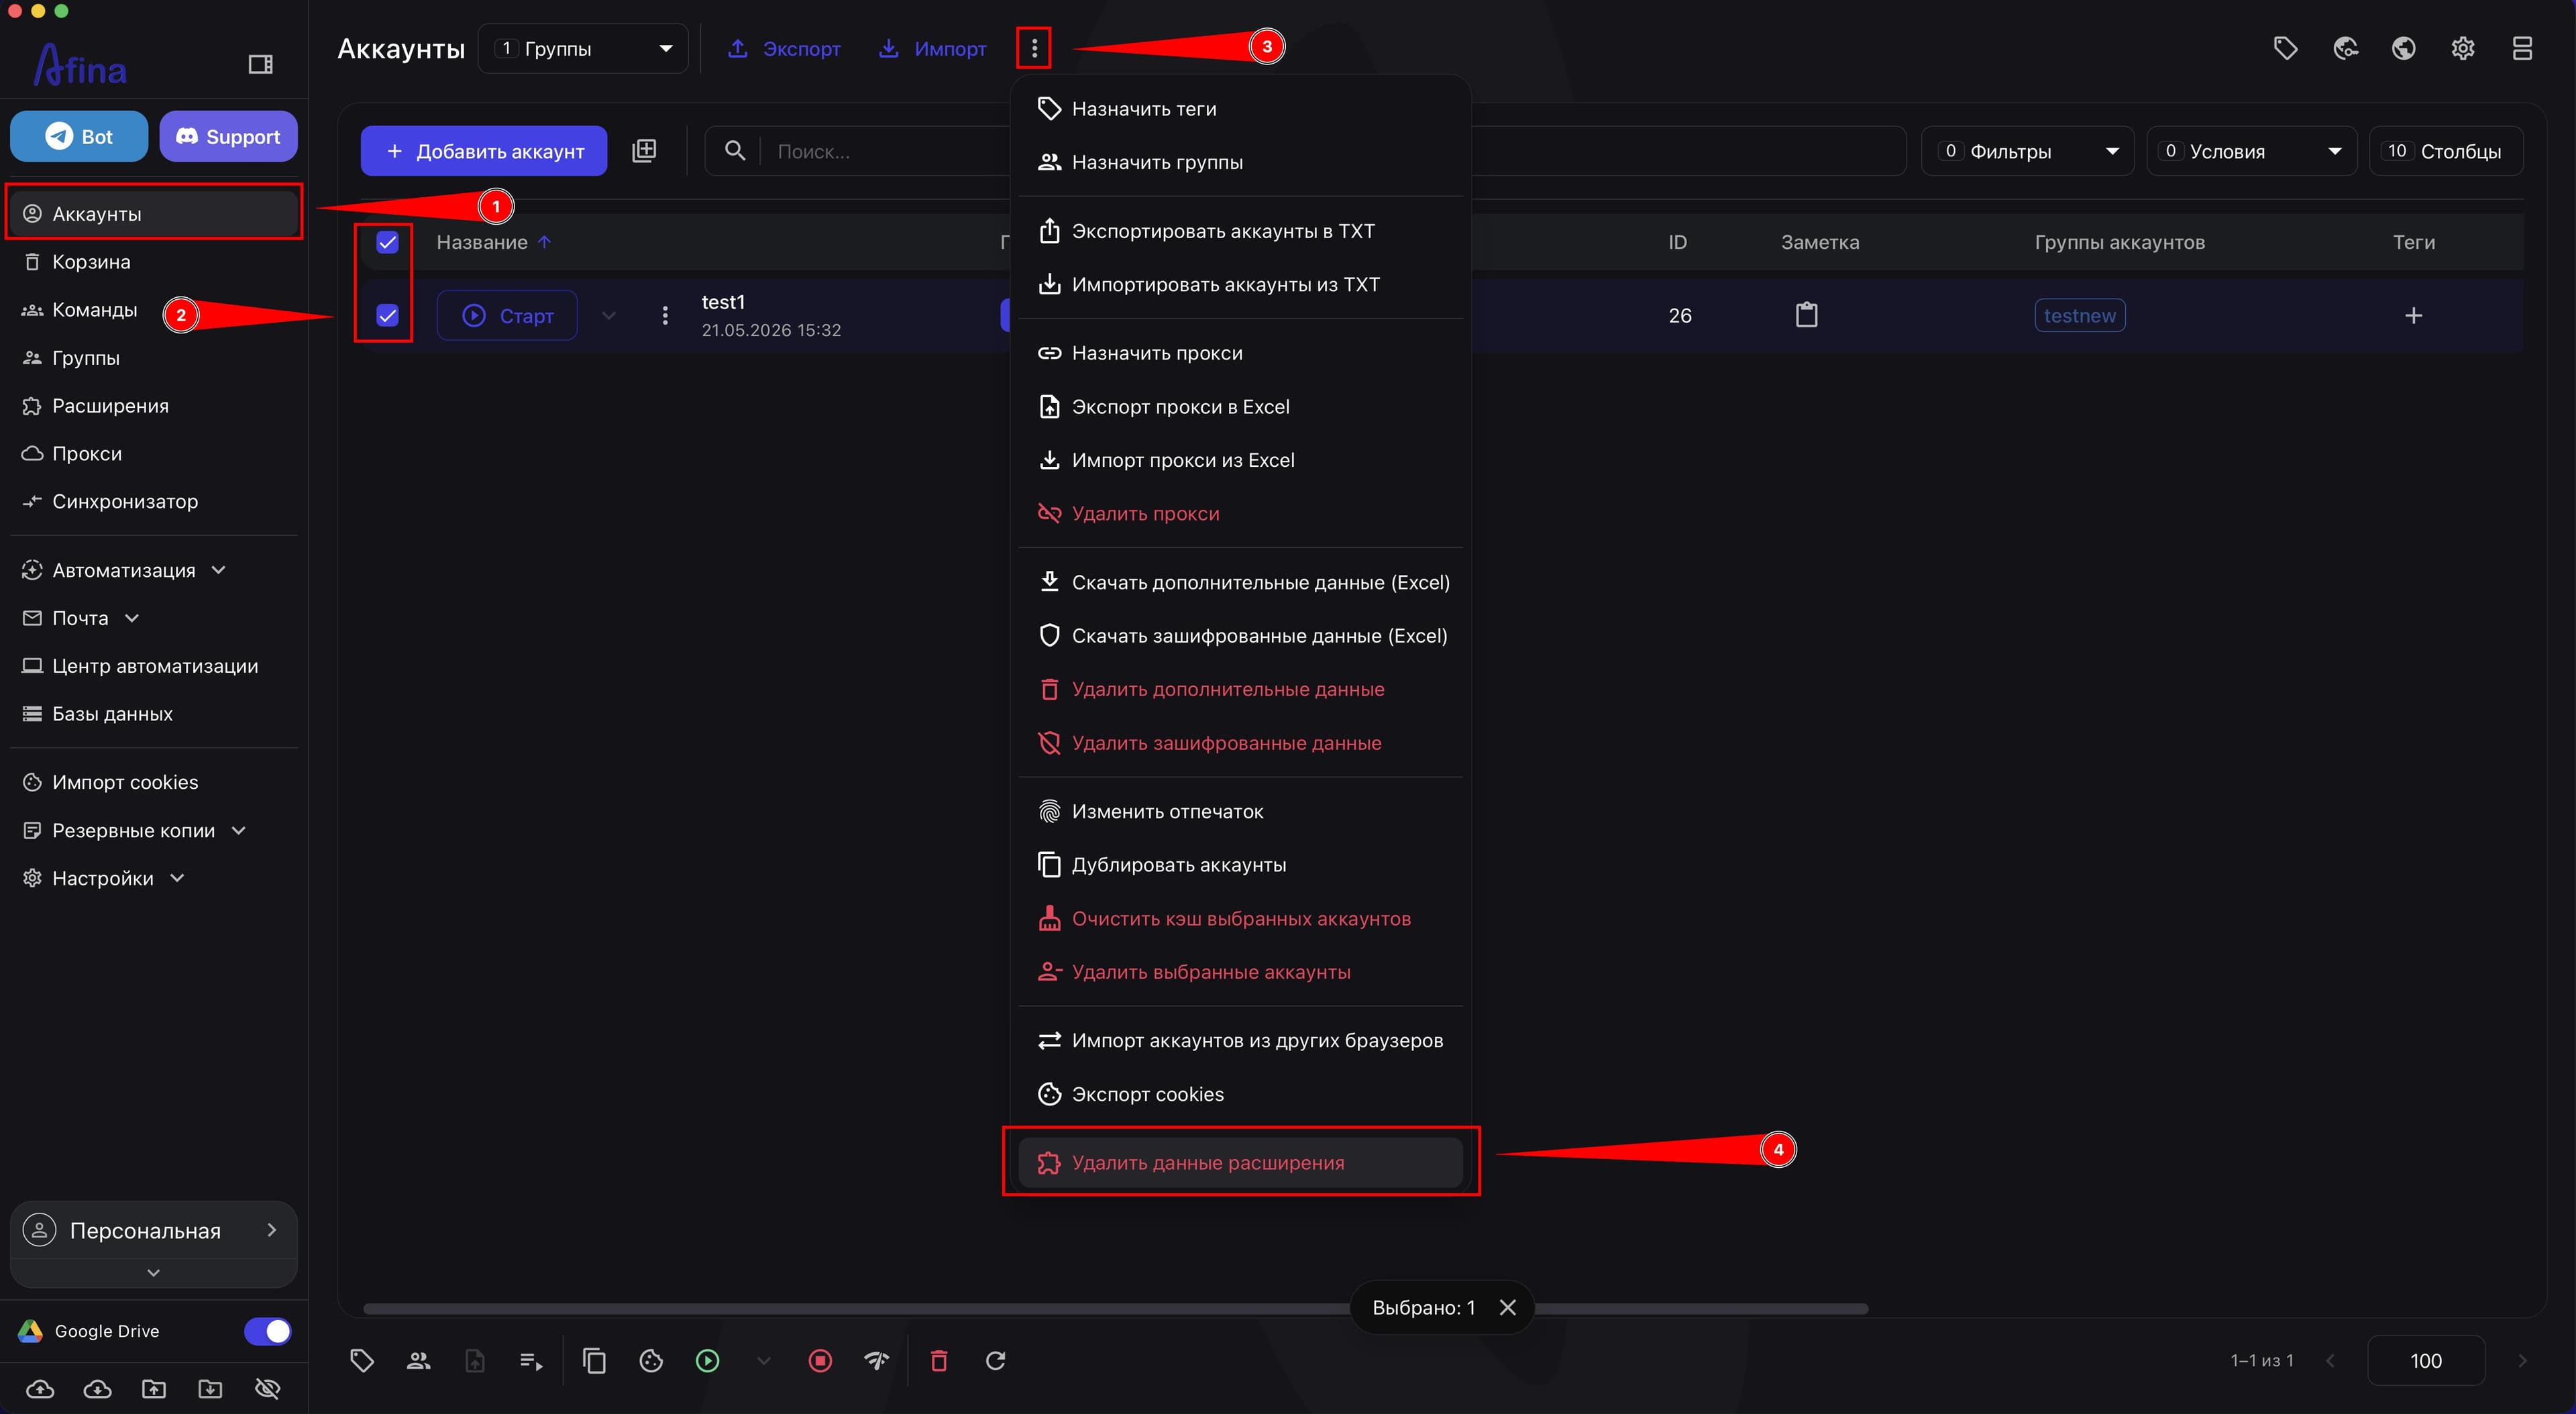Choose Экспорт cookies menu item
This screenshot has width=2576, height=1414.
pos(1240,1094)
